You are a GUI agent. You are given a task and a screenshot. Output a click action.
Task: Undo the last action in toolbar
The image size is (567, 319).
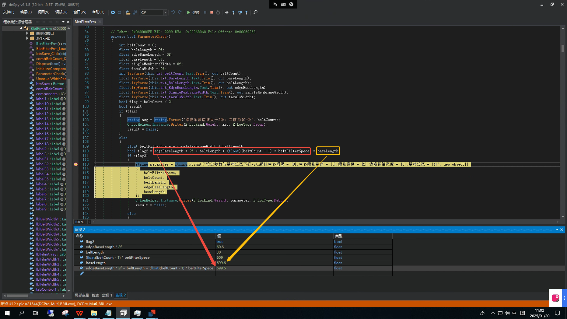(x=173, y=12)
